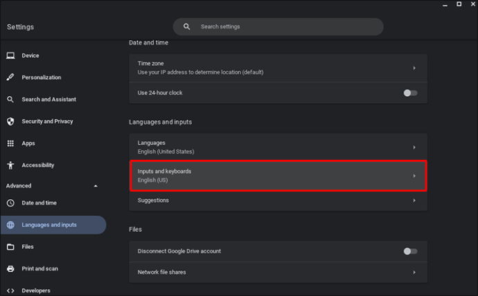This screenshot has width=478, height=296.
Task: Open the Apps grid icon
Action: pyautogui.click(x=10, y=143)
